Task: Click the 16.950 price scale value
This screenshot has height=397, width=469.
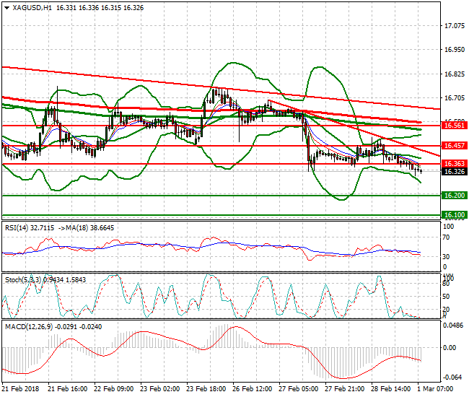Action: point(455,50)
